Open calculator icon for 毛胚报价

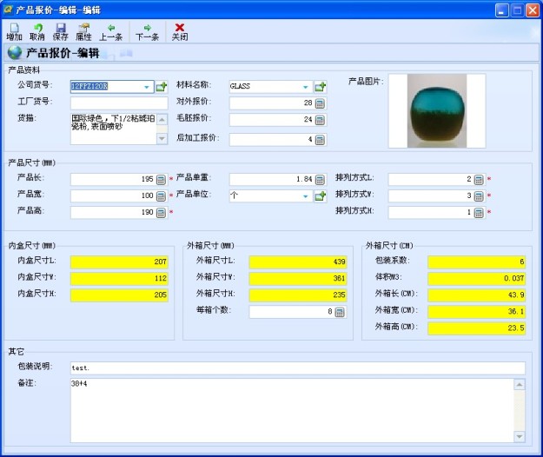320,120
